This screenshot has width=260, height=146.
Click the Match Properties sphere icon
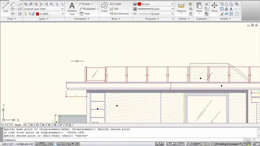pyautogui.click(x=135, y=4)
